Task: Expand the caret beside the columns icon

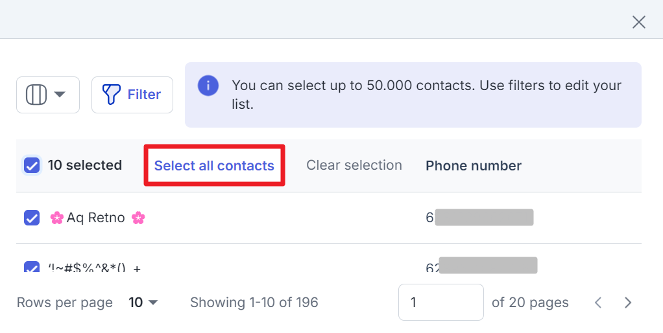Action: coord(60,94)
